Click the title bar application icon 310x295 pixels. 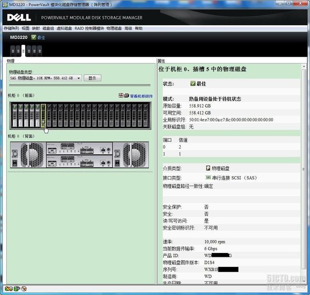[x=5, y=4]
